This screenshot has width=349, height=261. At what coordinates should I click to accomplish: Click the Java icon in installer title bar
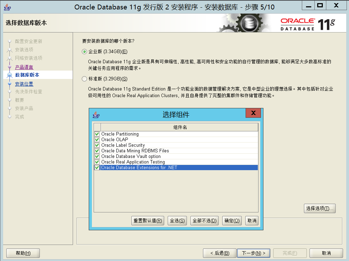coord(7,7)
